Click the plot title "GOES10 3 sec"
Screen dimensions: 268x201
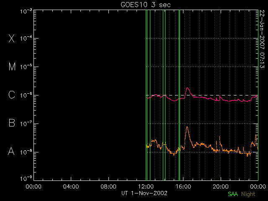click(x=146, y=5)
